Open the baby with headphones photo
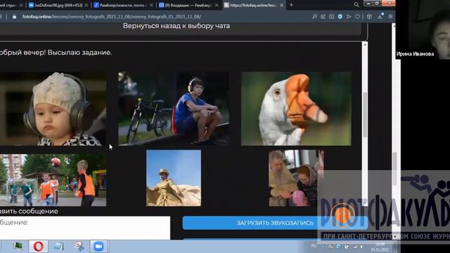 (53, 109)
